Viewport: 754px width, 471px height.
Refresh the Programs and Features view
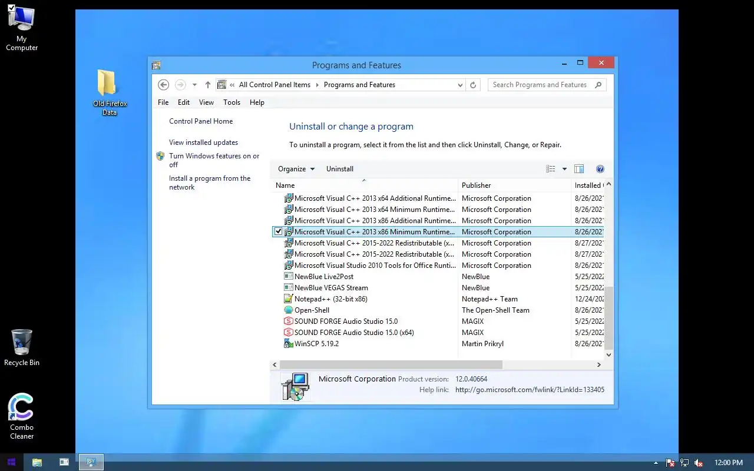tap(472, 85)
